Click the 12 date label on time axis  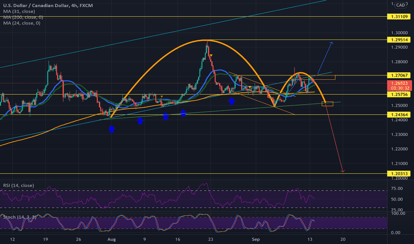[x=12, y=240]
